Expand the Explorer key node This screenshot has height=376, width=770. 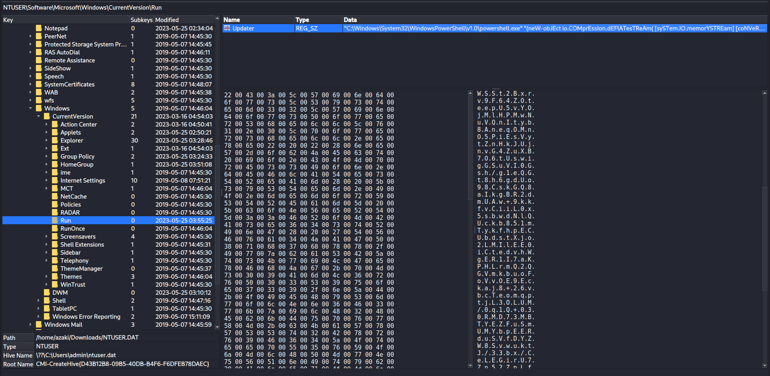[47, 140]
